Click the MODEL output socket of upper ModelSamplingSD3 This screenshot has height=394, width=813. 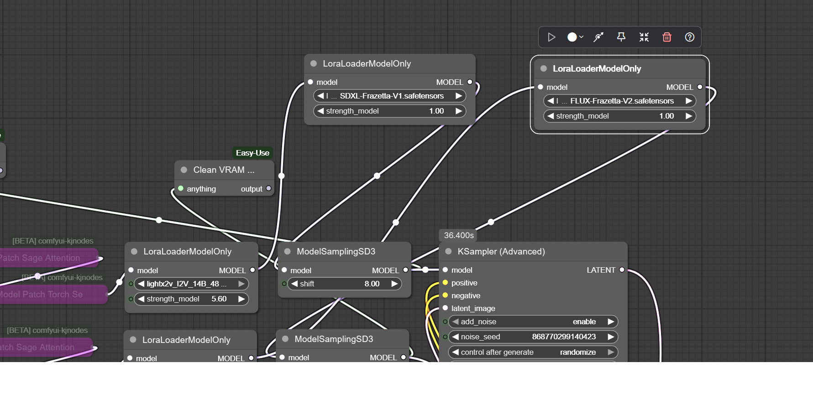(x=405, y=270)
